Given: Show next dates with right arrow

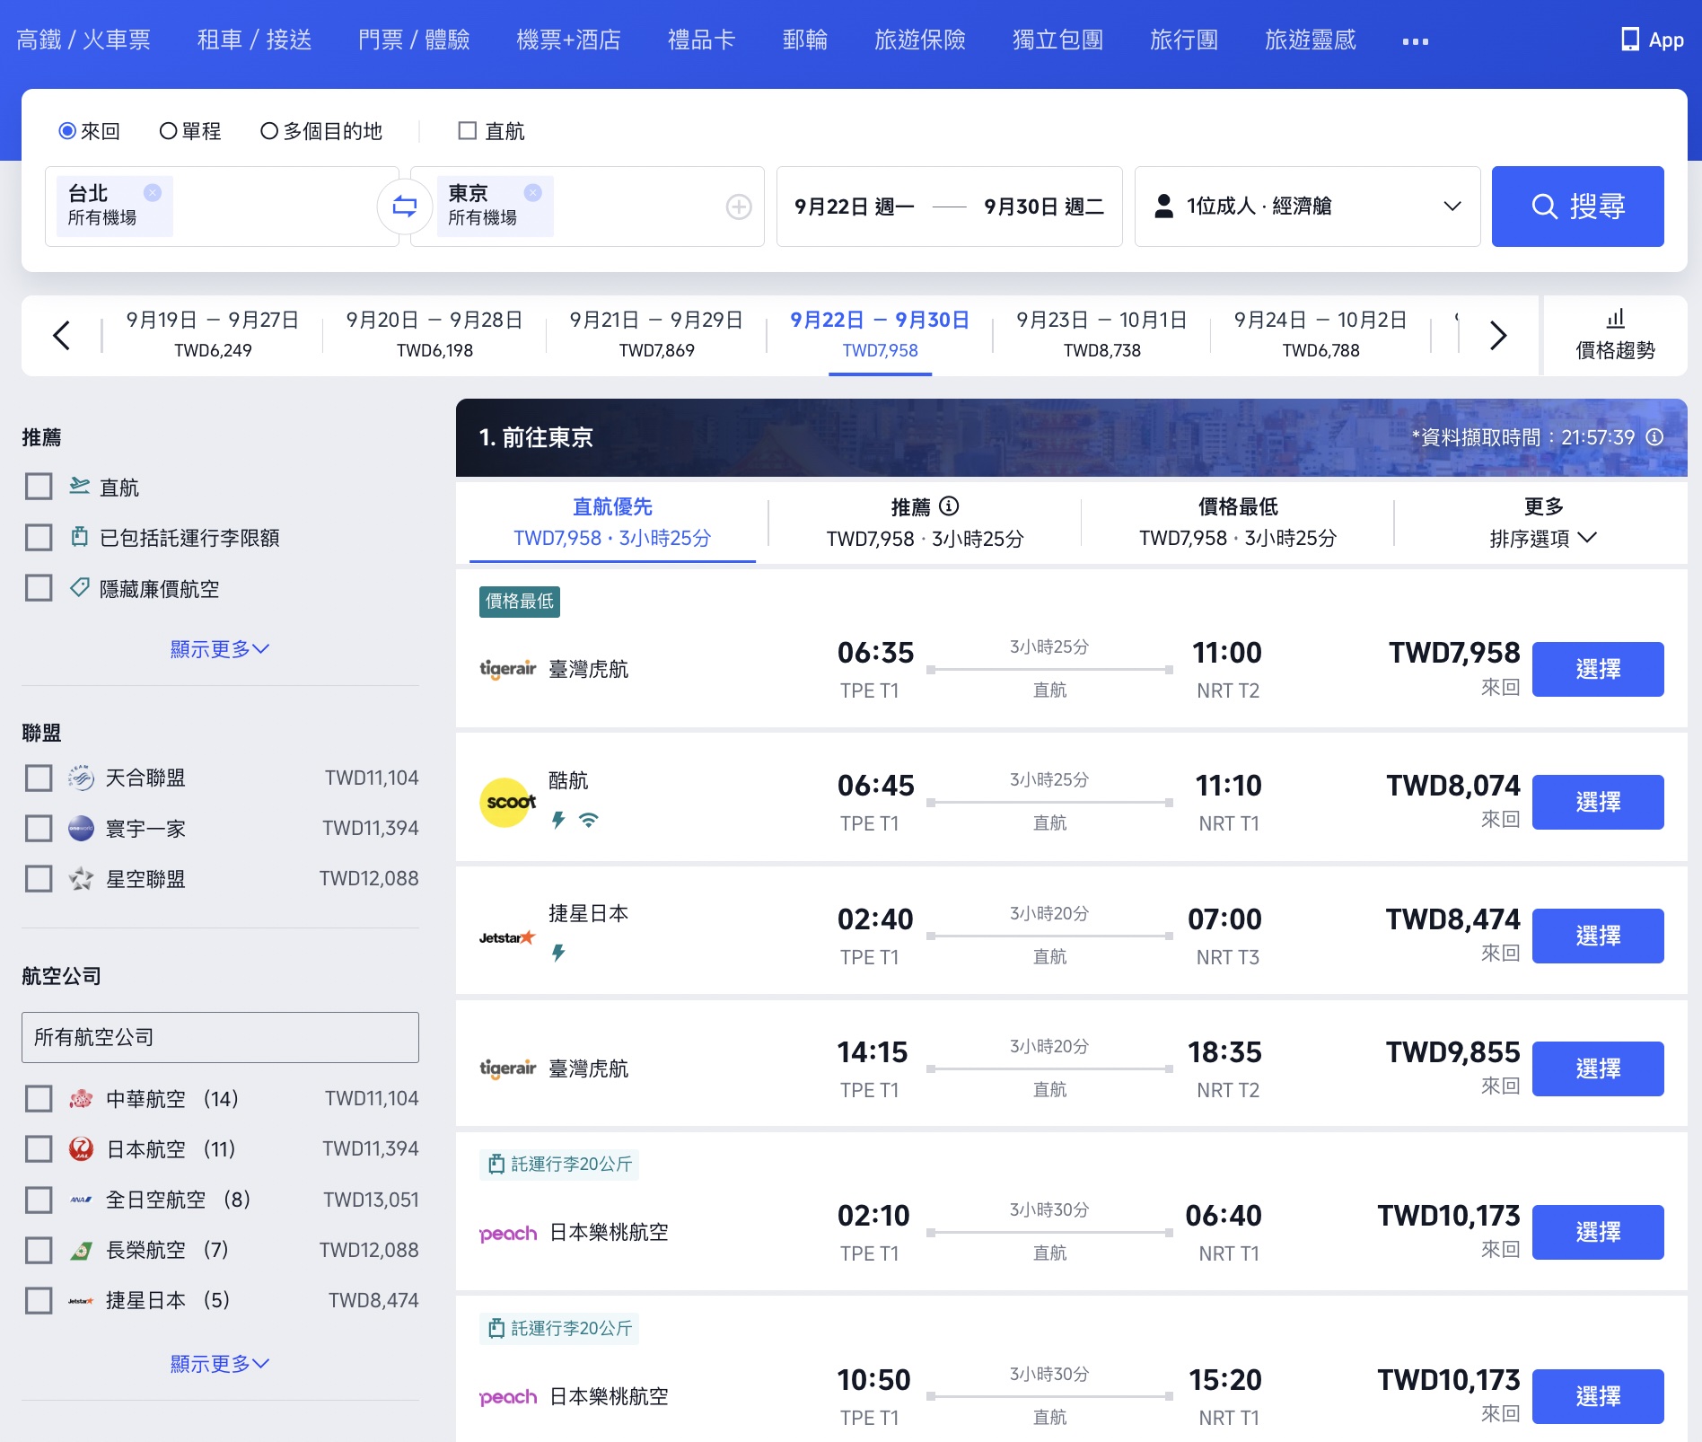Looking at the screenshot, I should pyautogui.click(x=1498, y=335).
